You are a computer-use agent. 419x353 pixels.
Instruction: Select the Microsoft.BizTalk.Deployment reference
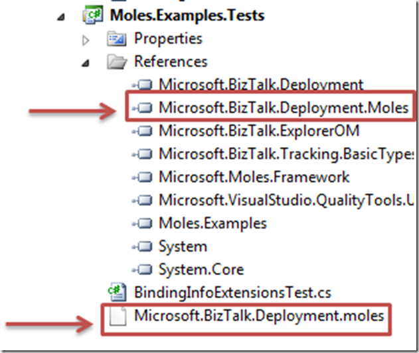click(261, 85)
